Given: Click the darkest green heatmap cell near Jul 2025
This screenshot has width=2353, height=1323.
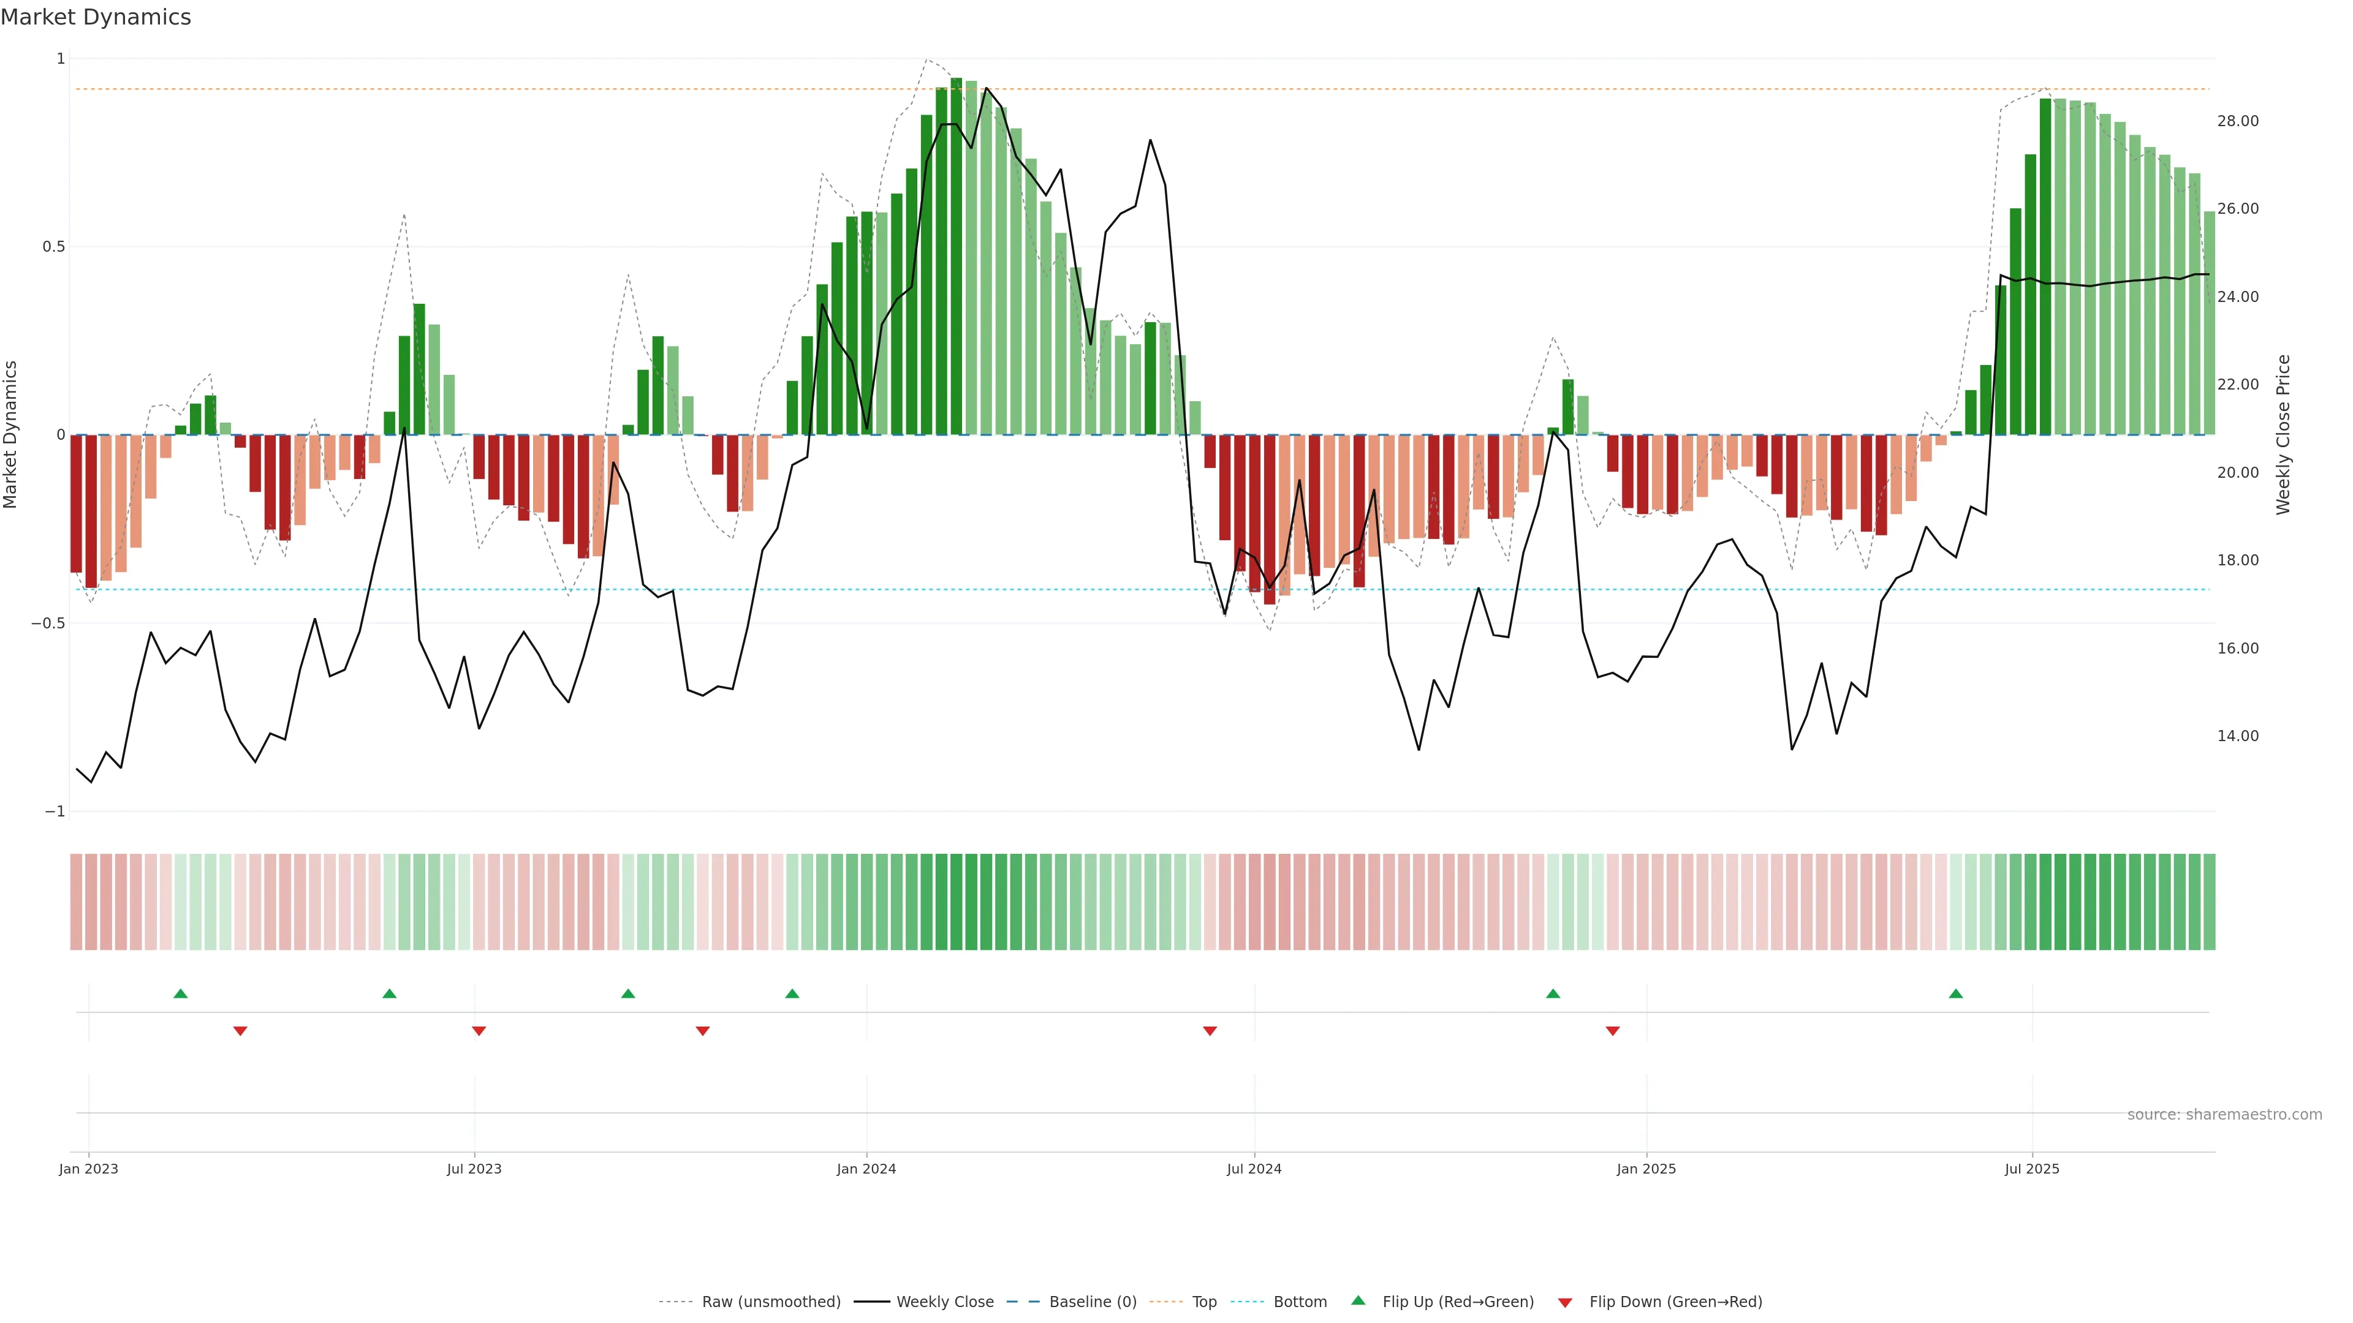Looking at the screenshot, I should point(2045,901).
